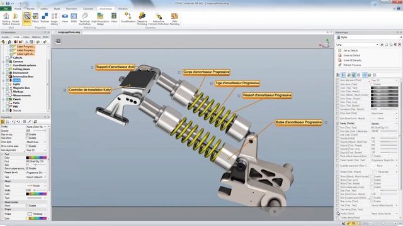Open the Image Library workshop

coord(54,19)
